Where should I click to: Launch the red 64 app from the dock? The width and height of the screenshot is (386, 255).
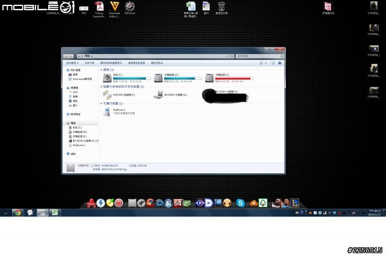(178, 203)
